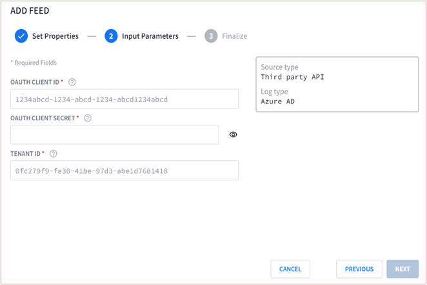Viewport: 427px width, 285px height.
Task: Show the client secret with eye icon
Action: [233, 134]
